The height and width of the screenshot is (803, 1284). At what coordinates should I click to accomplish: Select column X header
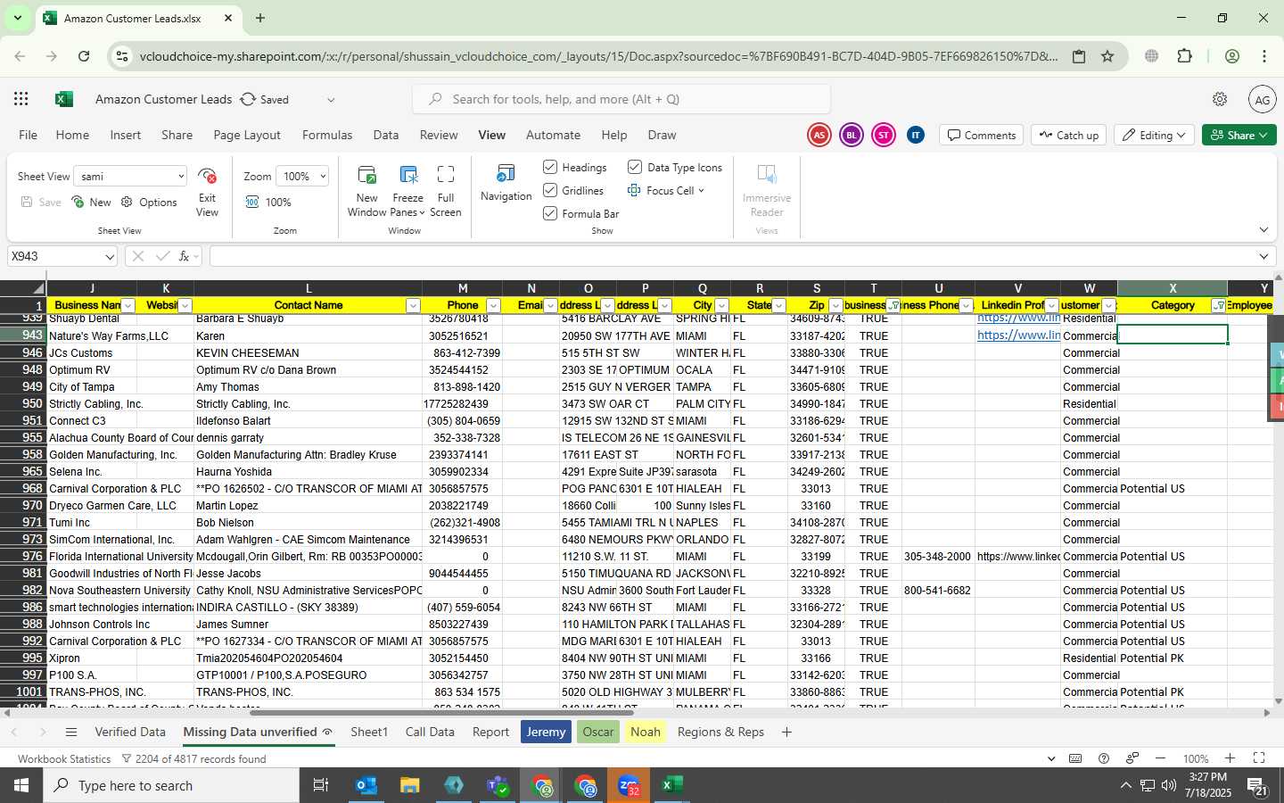click(x=1172, y=288)
